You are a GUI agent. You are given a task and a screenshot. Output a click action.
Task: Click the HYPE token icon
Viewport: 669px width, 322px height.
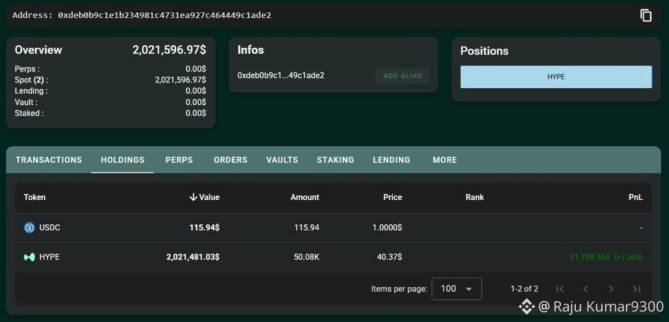pyautogui.click(x=29, y=257)
